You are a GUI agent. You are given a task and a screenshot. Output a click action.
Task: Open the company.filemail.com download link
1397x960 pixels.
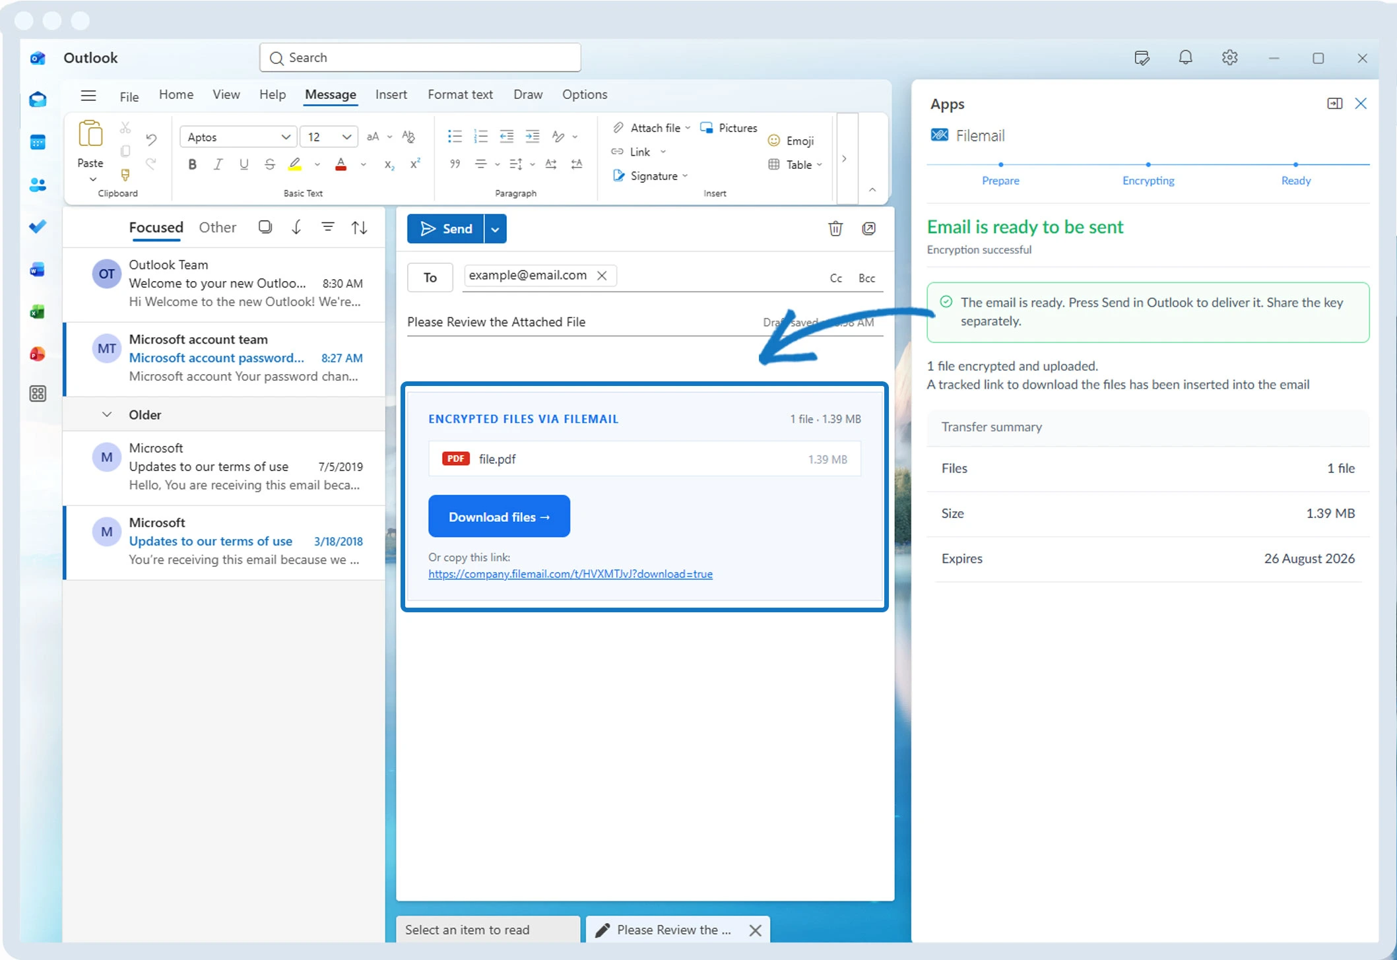click(x=570, y=574)
